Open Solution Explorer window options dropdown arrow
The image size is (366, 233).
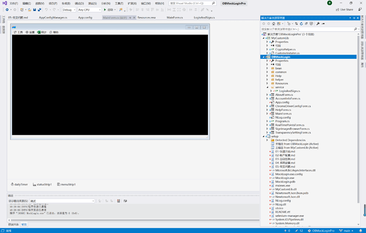pyautogui.click(x=350, y=18)
